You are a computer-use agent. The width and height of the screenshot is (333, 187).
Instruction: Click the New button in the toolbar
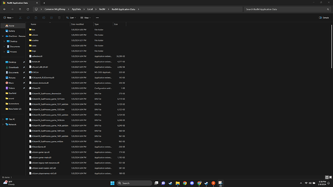tap(8, 18)
